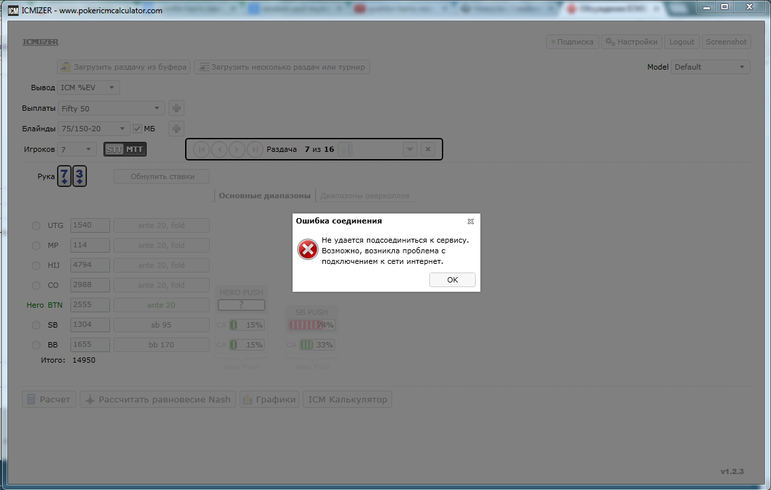This screenshot has width=771, height=490.
Task: Click the ICM app icon in title bar
Action: tap(13, 11)
